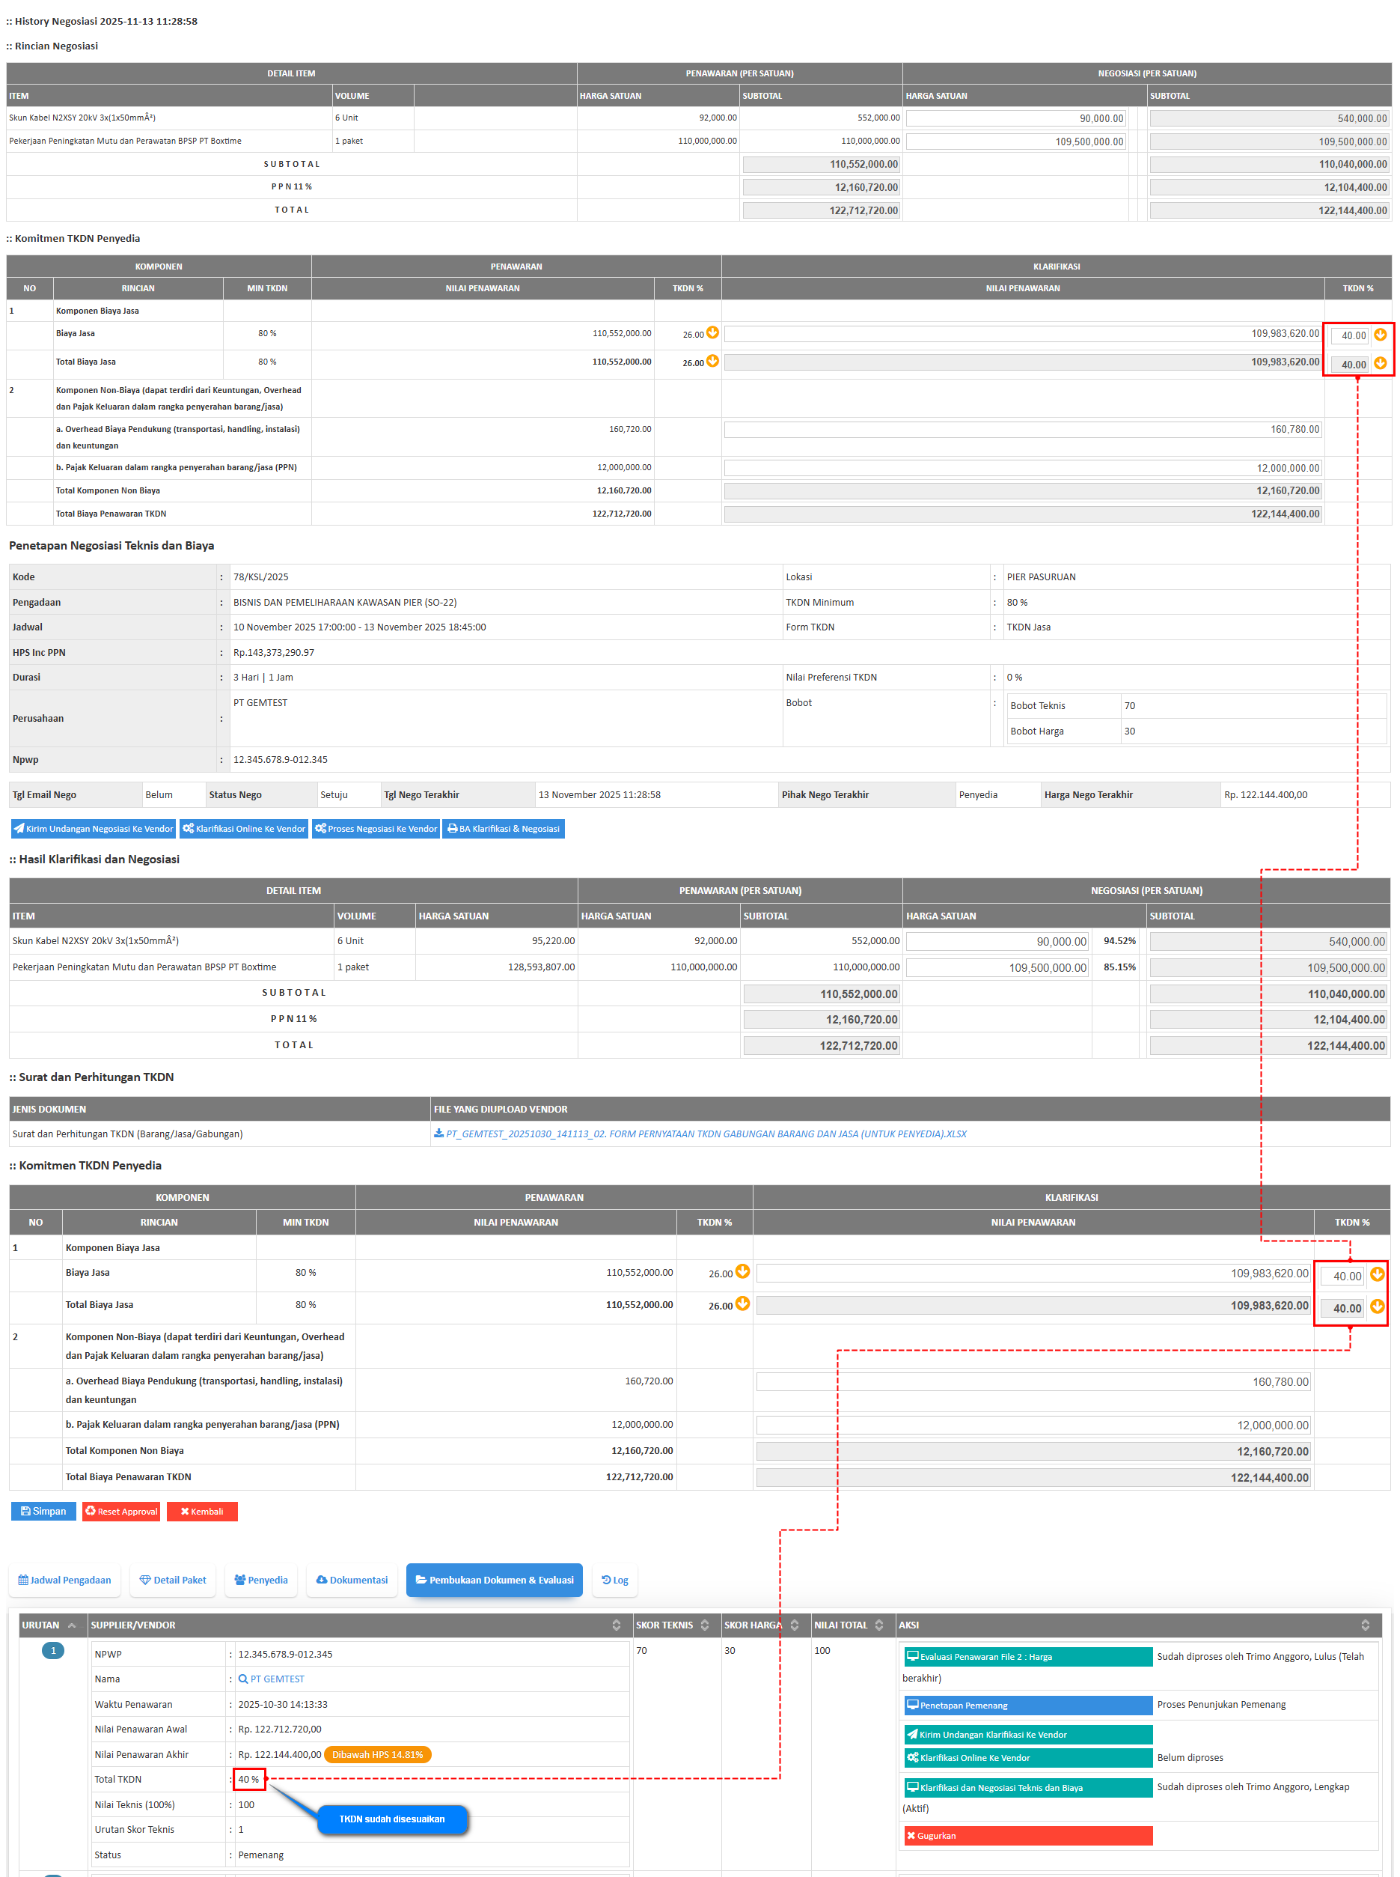Click sort icon in SUPPLIER/VENDOR column header
Screen dimensions: 1400x1877
point(616,1625)
